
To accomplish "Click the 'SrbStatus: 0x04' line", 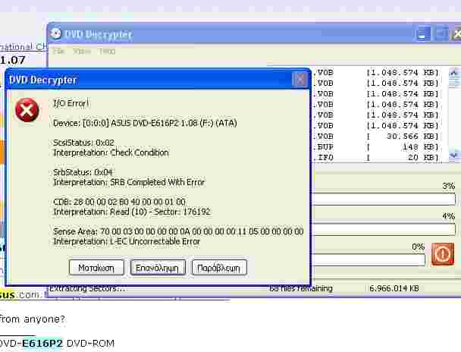I will click(83, 172).
